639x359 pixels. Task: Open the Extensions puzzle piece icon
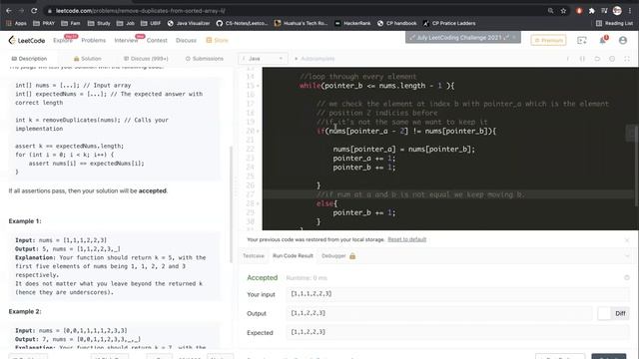point(592,11)
